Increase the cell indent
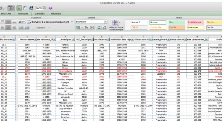Image resolution: width=224 pixels, height=121 pixels. coord(27,28)
